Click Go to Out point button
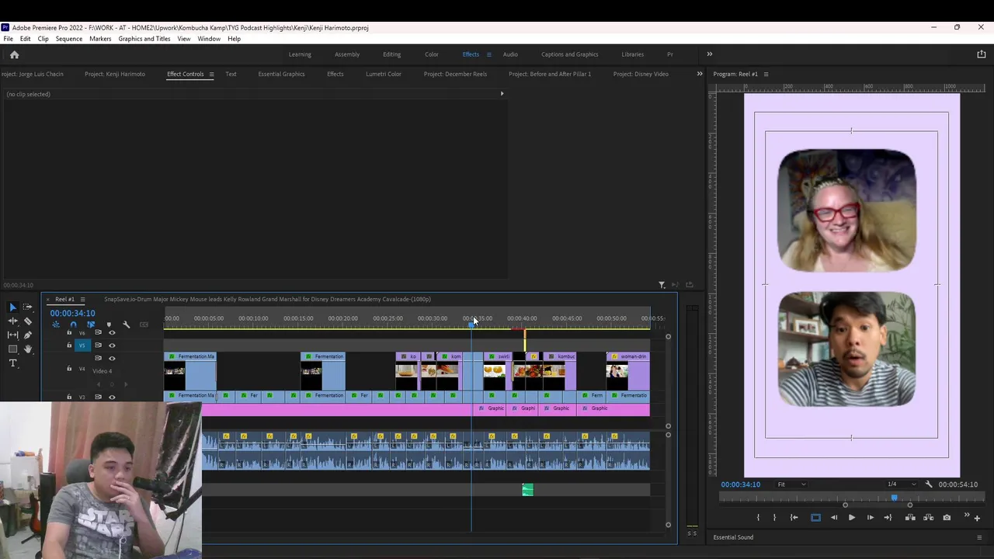 click(x=888, y=517)
